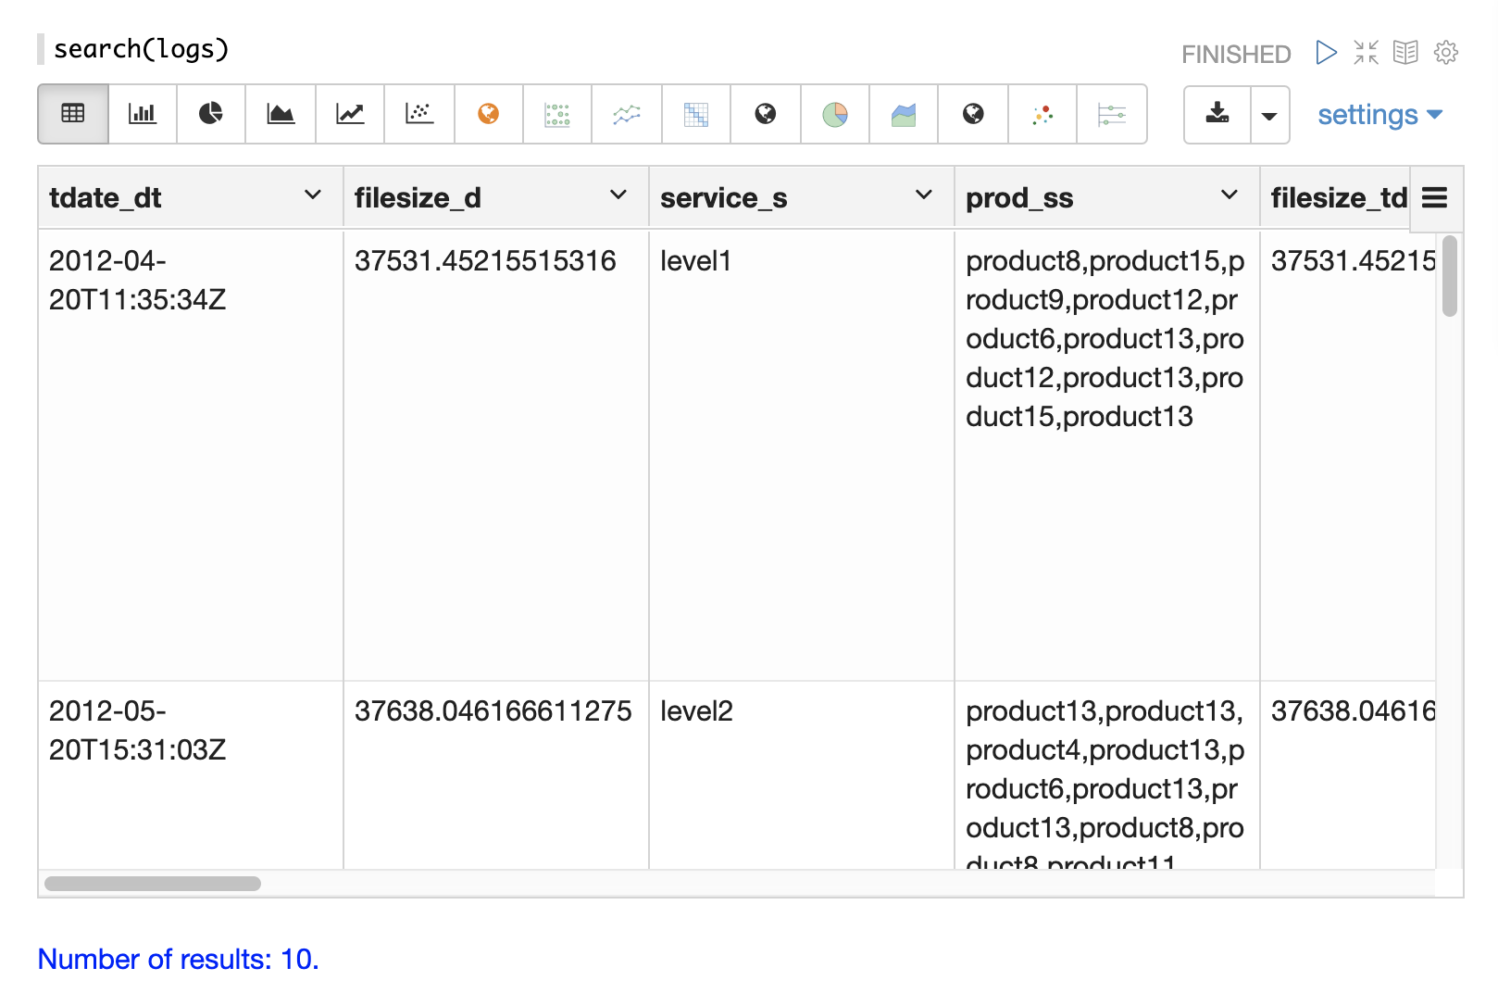The image size is (1498, 993).
Task: Open download format dropdown caret
Action: pos(1269,115)
